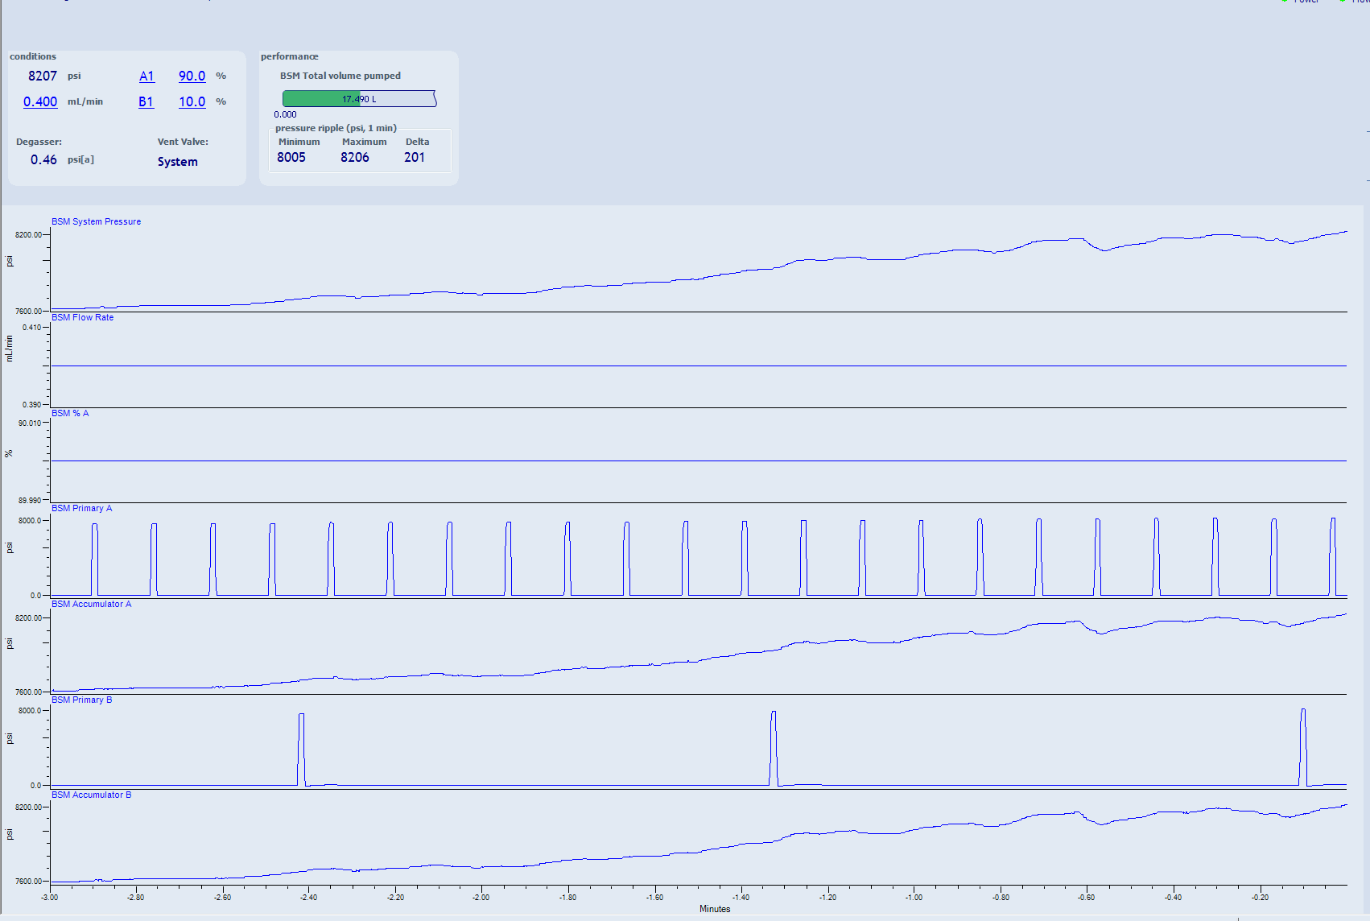Image resolution: width=1370 pixels, height=921 pixels.
Task: Click the performance panel heading
Action: point(289,56)
